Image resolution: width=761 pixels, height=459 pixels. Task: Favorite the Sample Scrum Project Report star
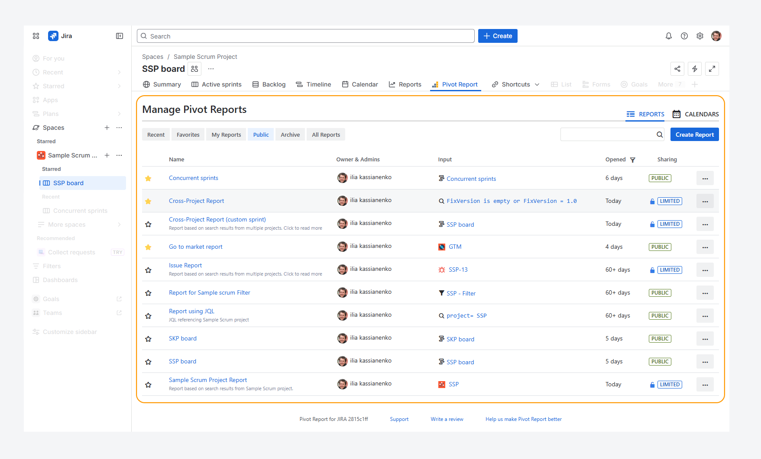(x=148, y=385)
